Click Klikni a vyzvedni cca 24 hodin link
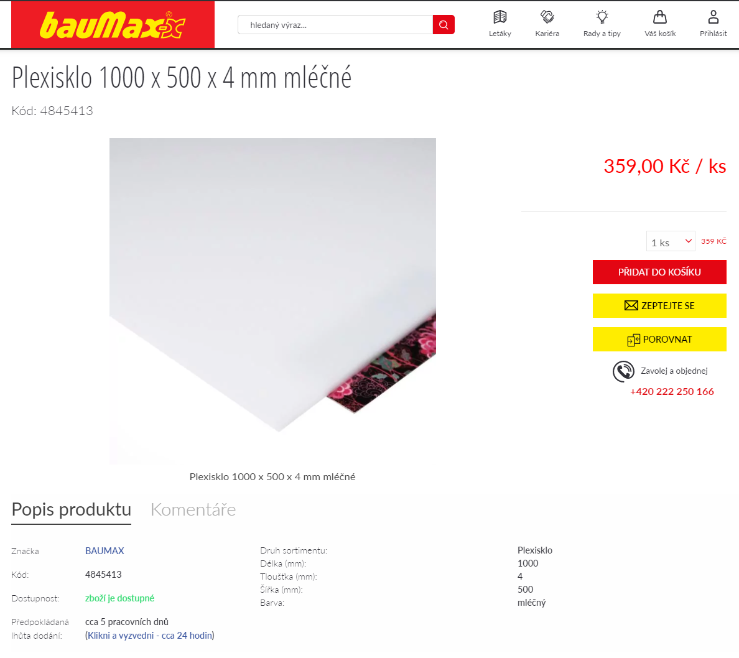 pos(150,636)
